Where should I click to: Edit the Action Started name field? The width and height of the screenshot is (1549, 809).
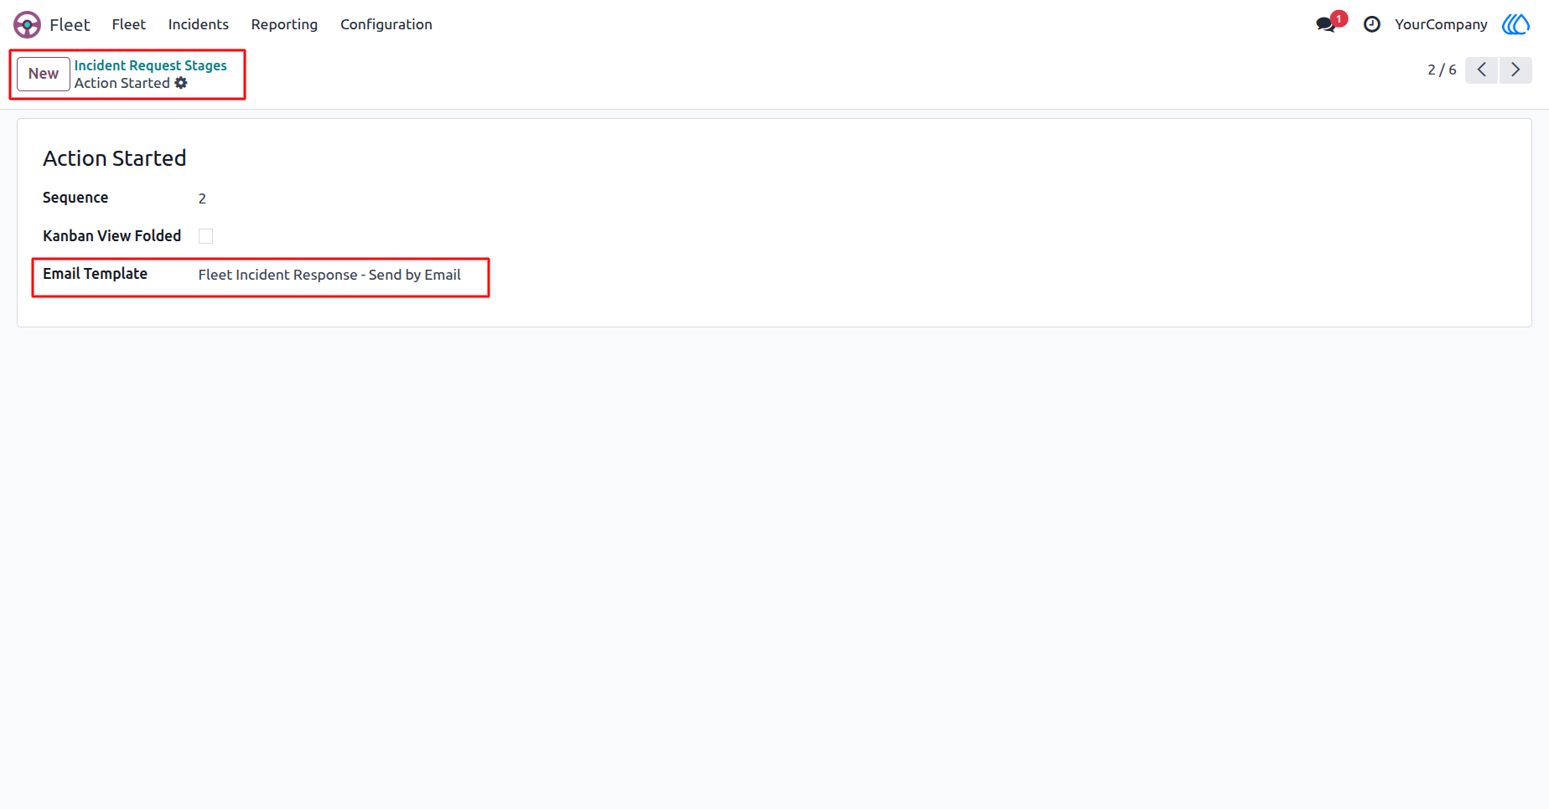(x=115, y=158)
